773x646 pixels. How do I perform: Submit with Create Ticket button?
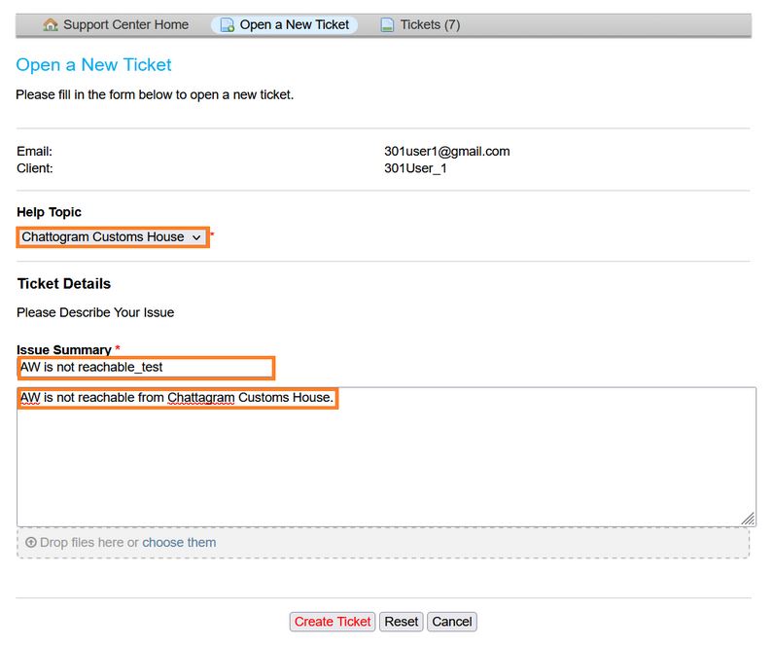(333, 622)
